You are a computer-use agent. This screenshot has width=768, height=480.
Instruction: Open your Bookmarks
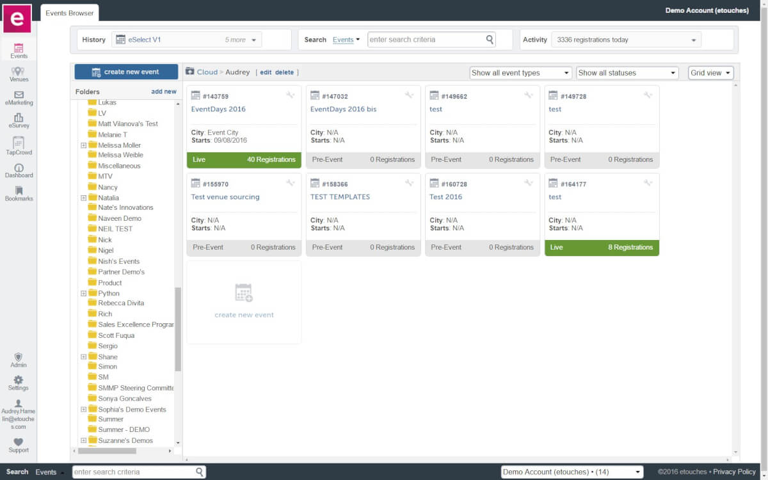pos(19,193)
